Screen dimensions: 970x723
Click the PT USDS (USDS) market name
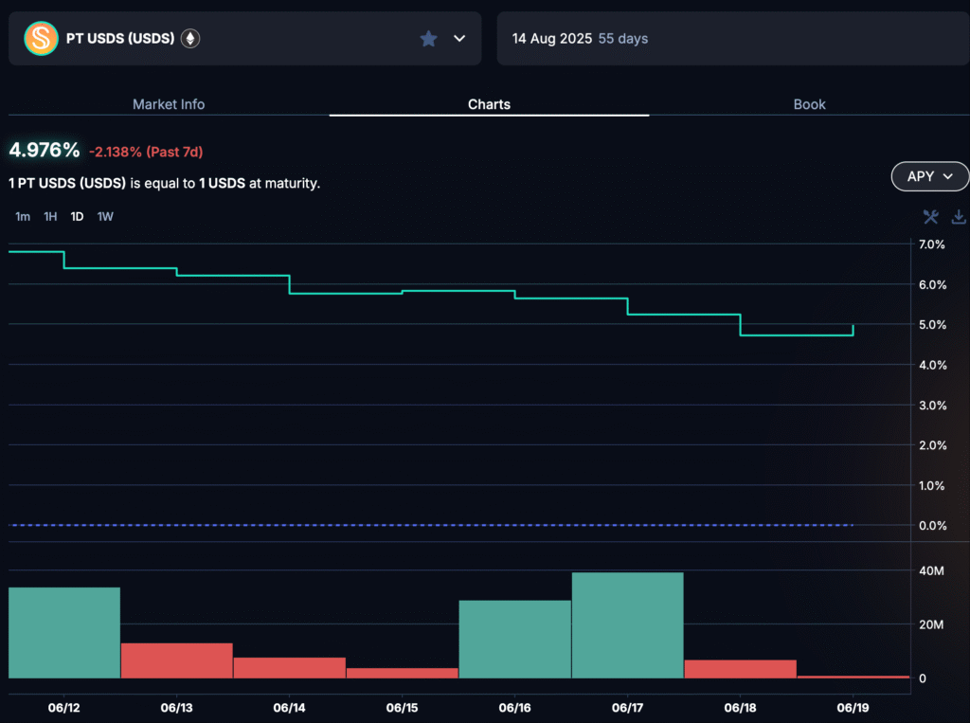pyautogui.click(x=120, y=39)
